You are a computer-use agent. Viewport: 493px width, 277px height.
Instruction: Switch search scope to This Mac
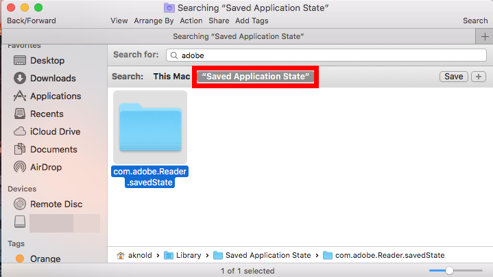[x=171, y=77]
